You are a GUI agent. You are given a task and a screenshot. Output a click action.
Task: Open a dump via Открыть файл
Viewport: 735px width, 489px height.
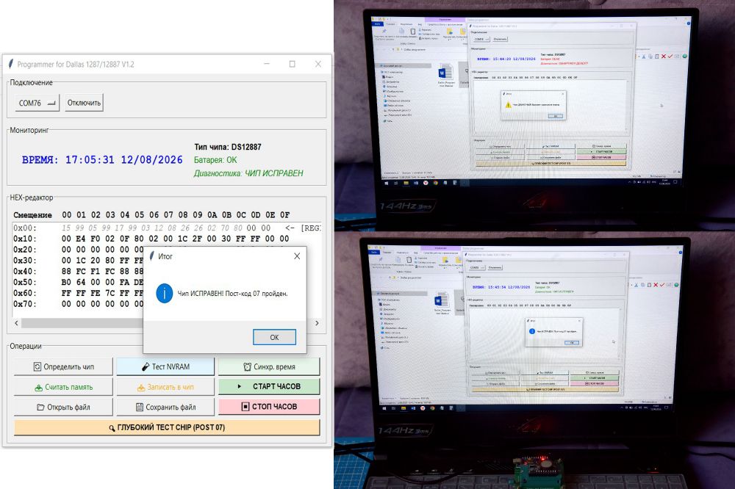click(63, 407)
